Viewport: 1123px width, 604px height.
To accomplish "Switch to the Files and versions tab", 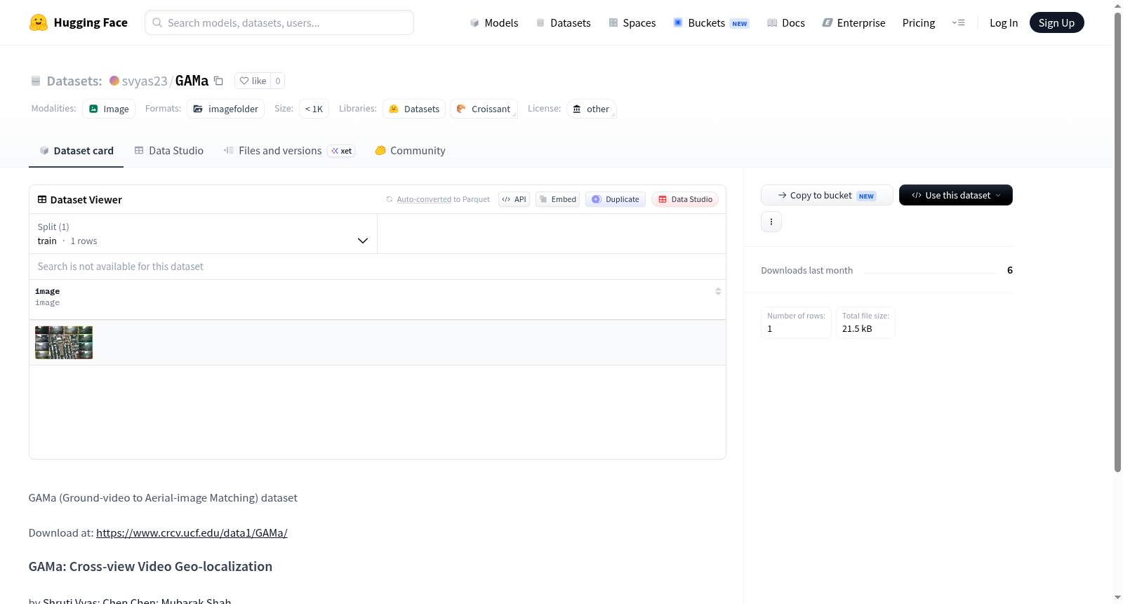I will click(x=288, y=151).
